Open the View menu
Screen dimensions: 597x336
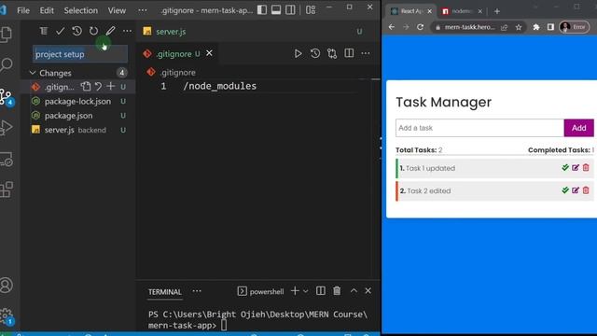[x=117, y=10]
